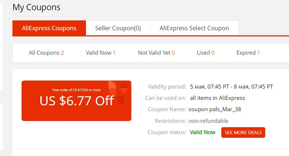Show Not Valid Yet coupons
Screen dimensions: 289x156
tap(156, 53)
